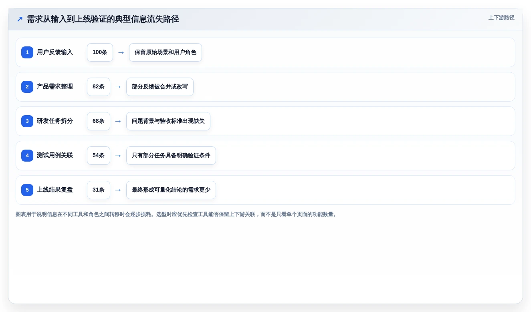This screenshot has width=531, height=312.
Task: Click the arrow after 68条
Action: (118, 121)
